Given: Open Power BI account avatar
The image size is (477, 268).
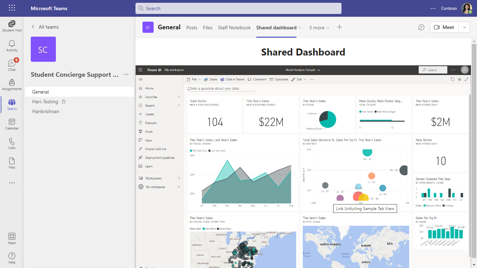Looking at the screenshot, I should pos(464,70).
